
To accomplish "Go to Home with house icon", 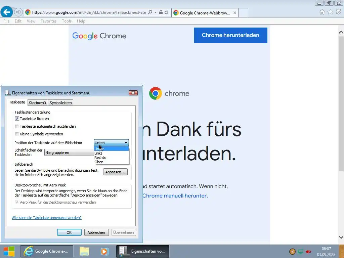I will pyautogui.click(x=322, y=12).
